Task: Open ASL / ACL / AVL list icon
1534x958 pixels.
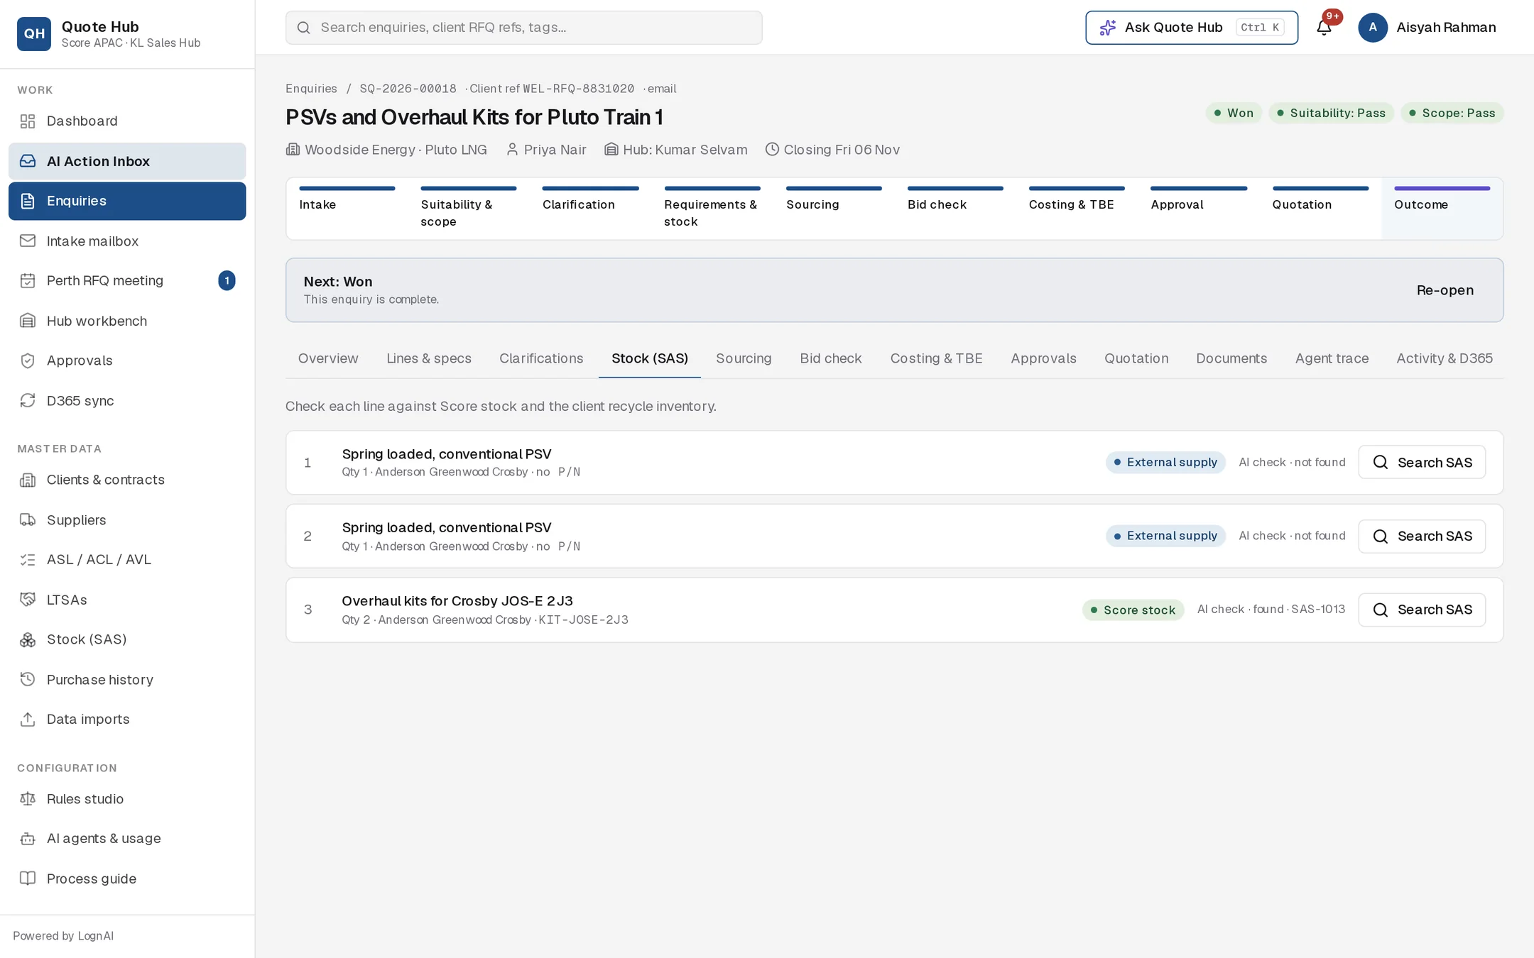Action: pos(28,560)
